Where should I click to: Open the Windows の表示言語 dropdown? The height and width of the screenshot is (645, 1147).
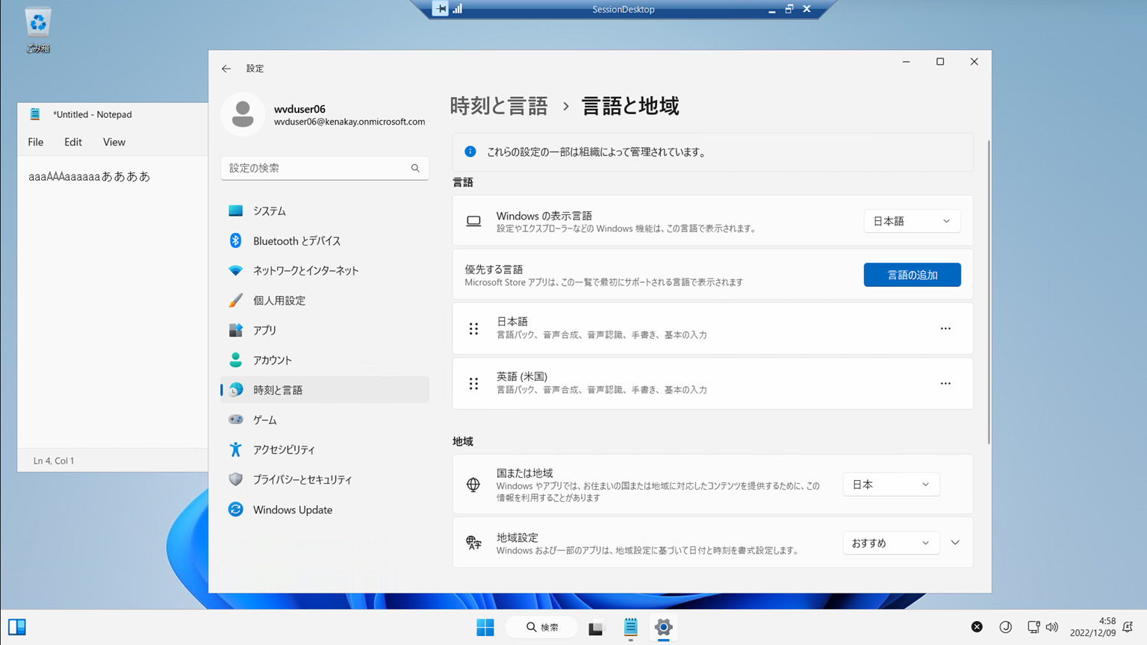912,221
